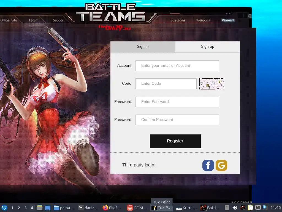The height and width of the screenshot is (212, 282).
Task: Switch to the Tux Paint taskbar window
Action: pyautogui.click(x=161, y=208)
